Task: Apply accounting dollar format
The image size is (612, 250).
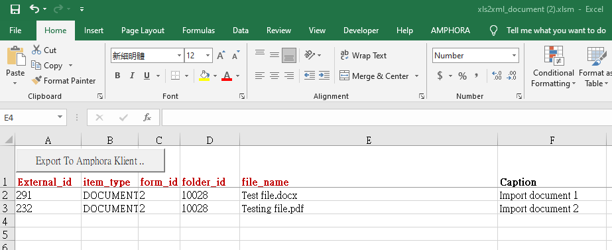Action: pos(440,76)
